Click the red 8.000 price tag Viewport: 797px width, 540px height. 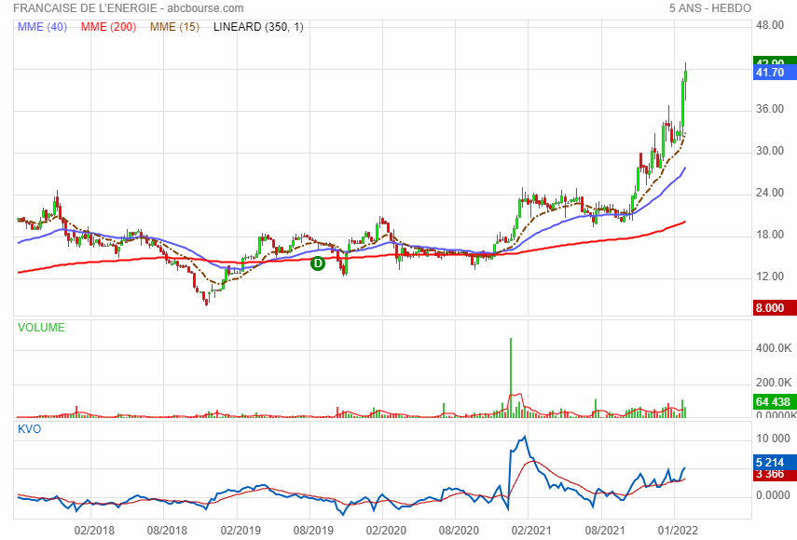775,307
